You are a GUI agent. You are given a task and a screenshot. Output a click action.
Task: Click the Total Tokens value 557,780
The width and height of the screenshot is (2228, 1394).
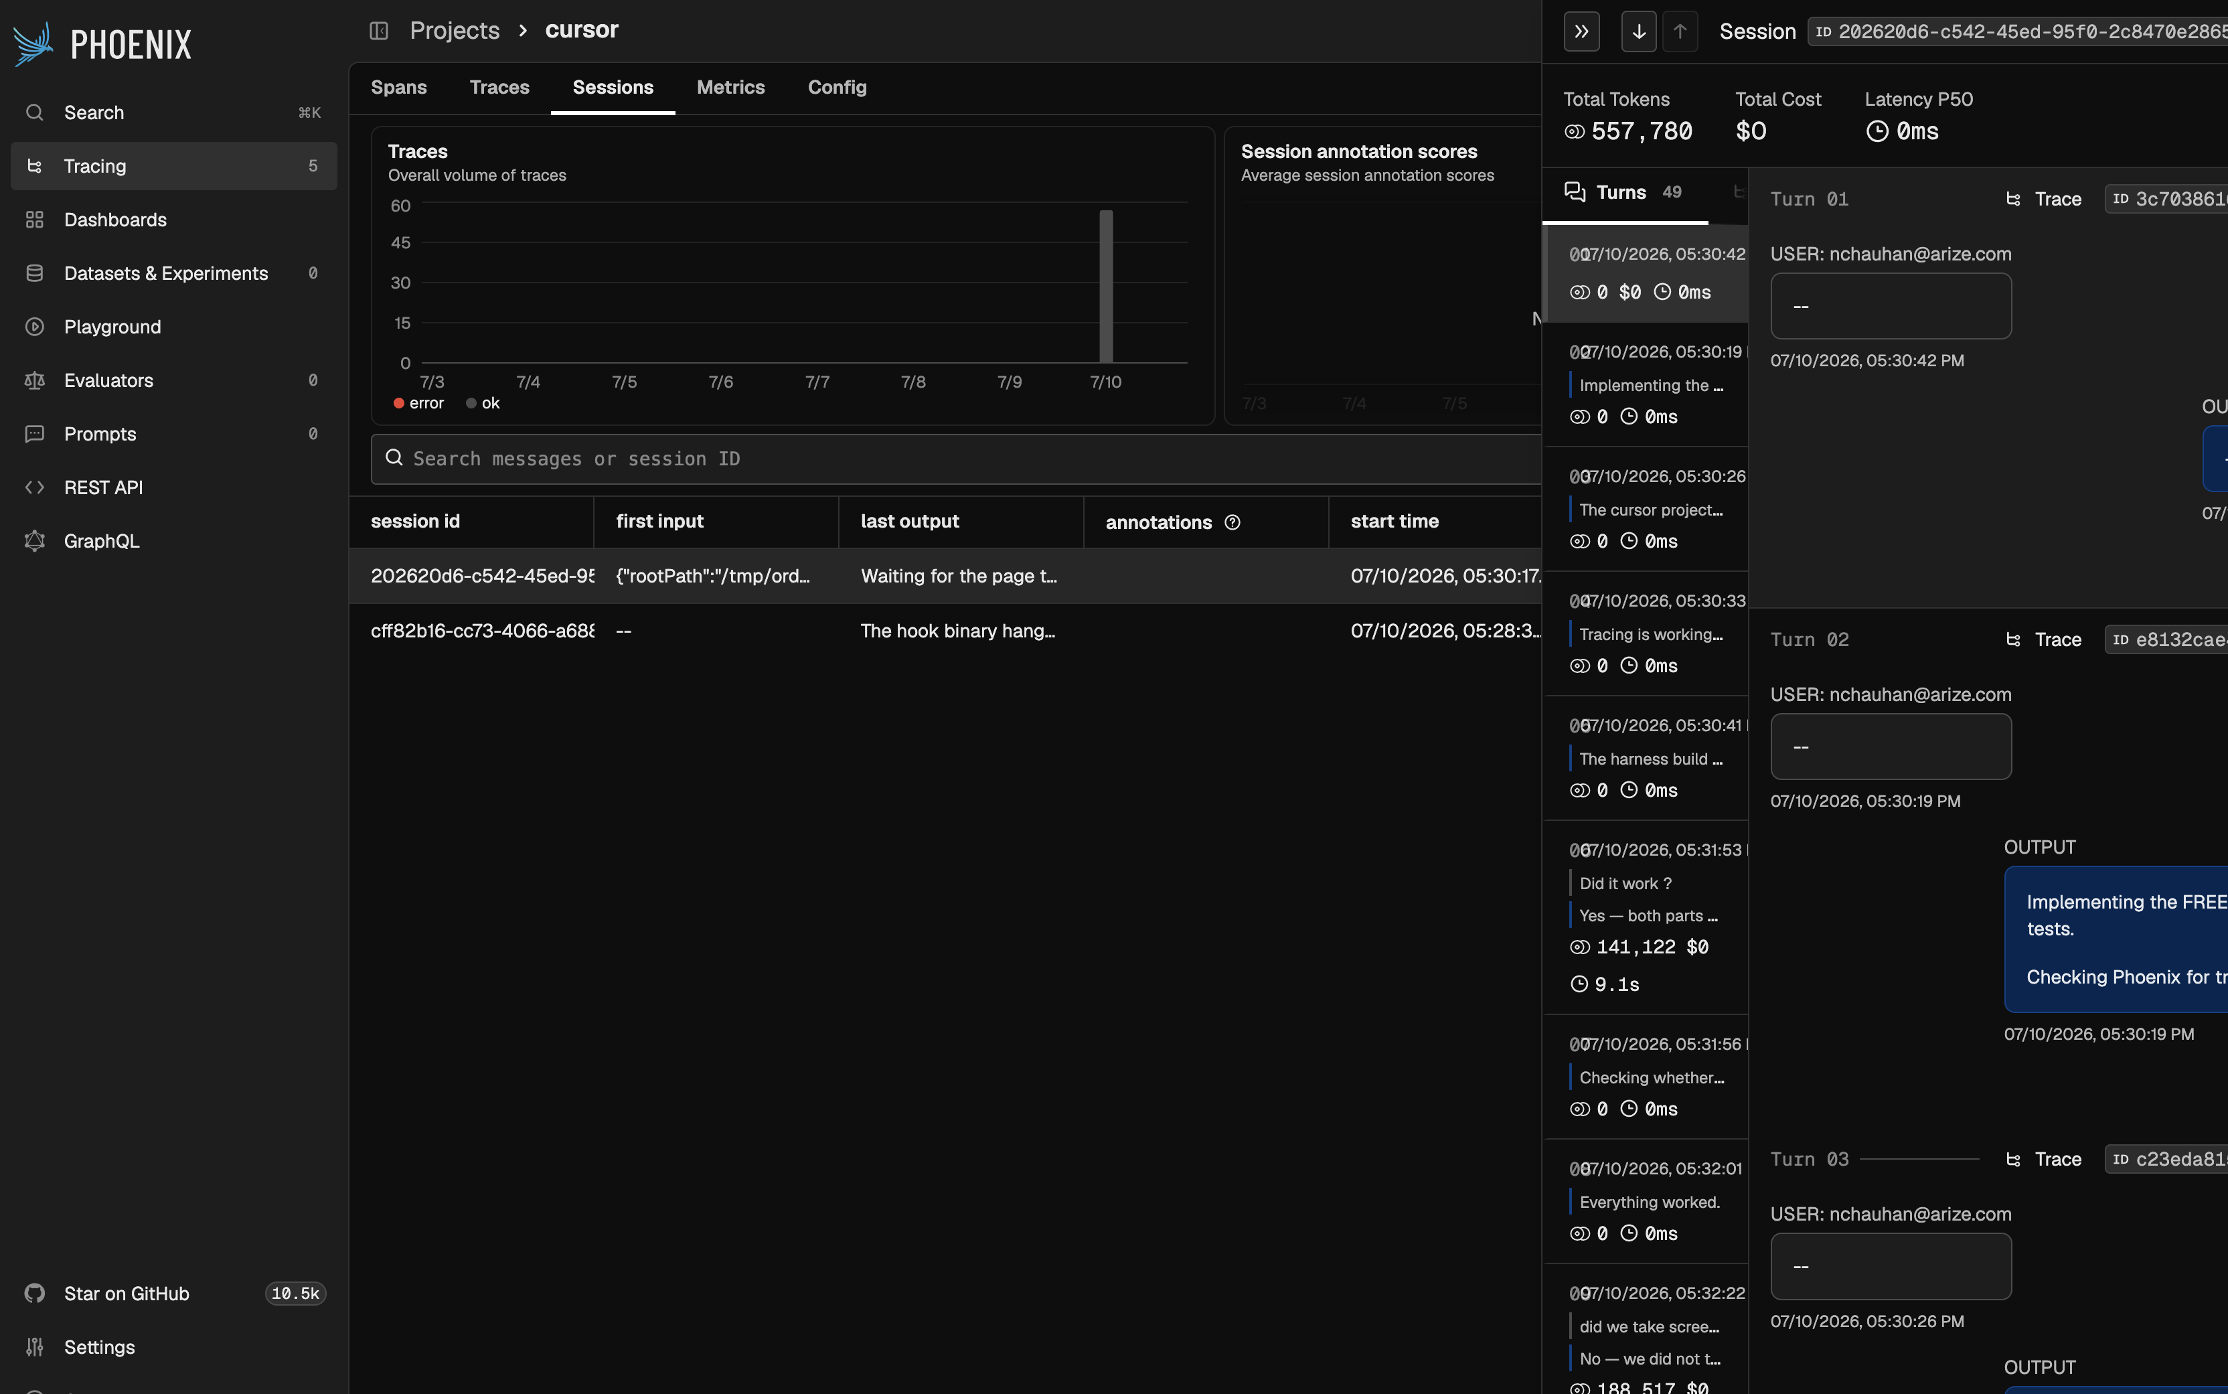pyautogui.click(x=1642, y=132)
